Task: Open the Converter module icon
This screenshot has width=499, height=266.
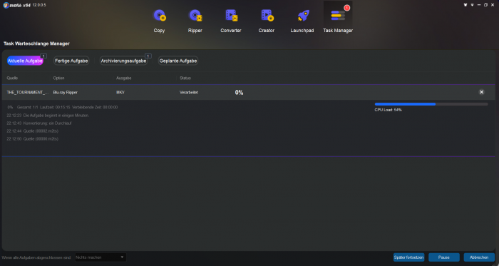Action: click(x=232, y=16)
